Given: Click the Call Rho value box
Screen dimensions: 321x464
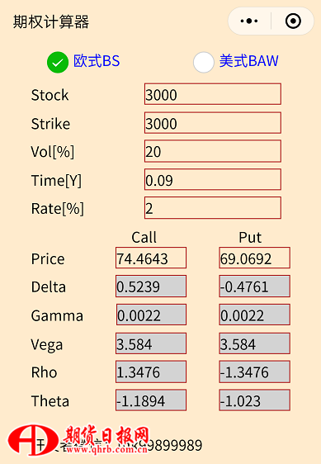Looking at the screenshot, I should tap(151, 372).
